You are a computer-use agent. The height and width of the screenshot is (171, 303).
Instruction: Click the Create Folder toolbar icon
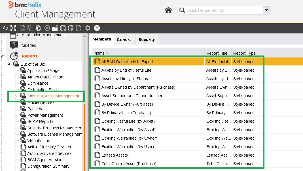55,28
